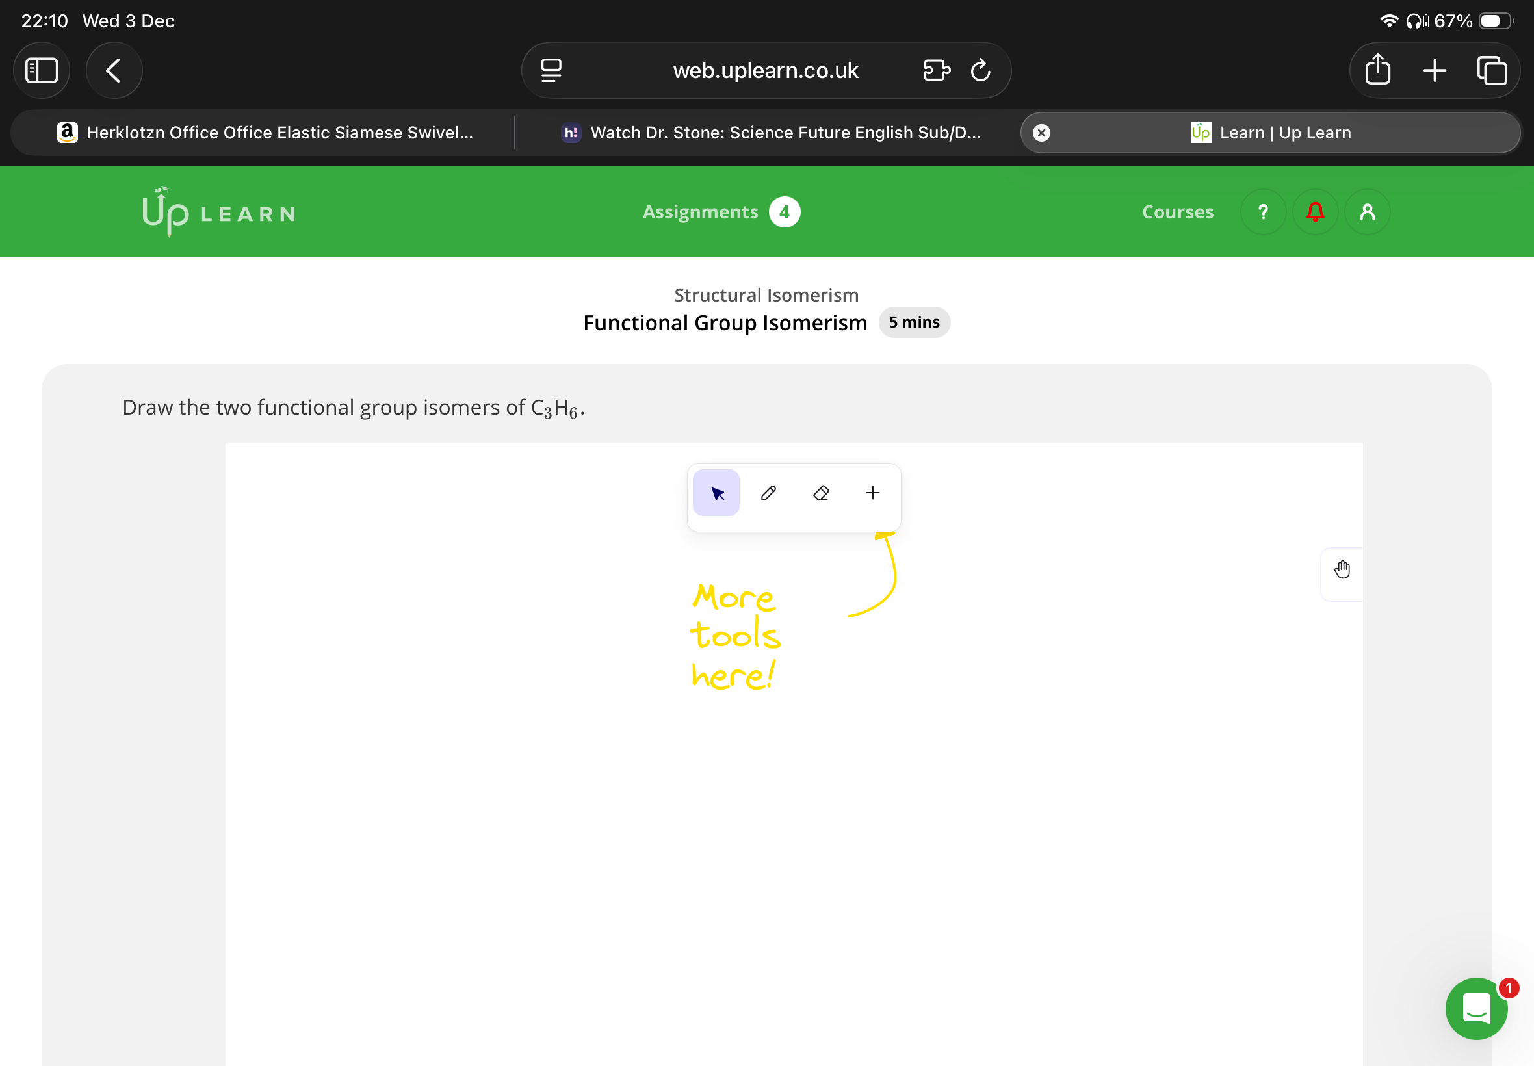1534x1066 pixels.
Task: Click the web.uplearn.co.uk address field
Action: (765, 70)
